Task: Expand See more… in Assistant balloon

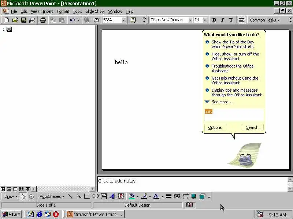Action: (222, 102)
